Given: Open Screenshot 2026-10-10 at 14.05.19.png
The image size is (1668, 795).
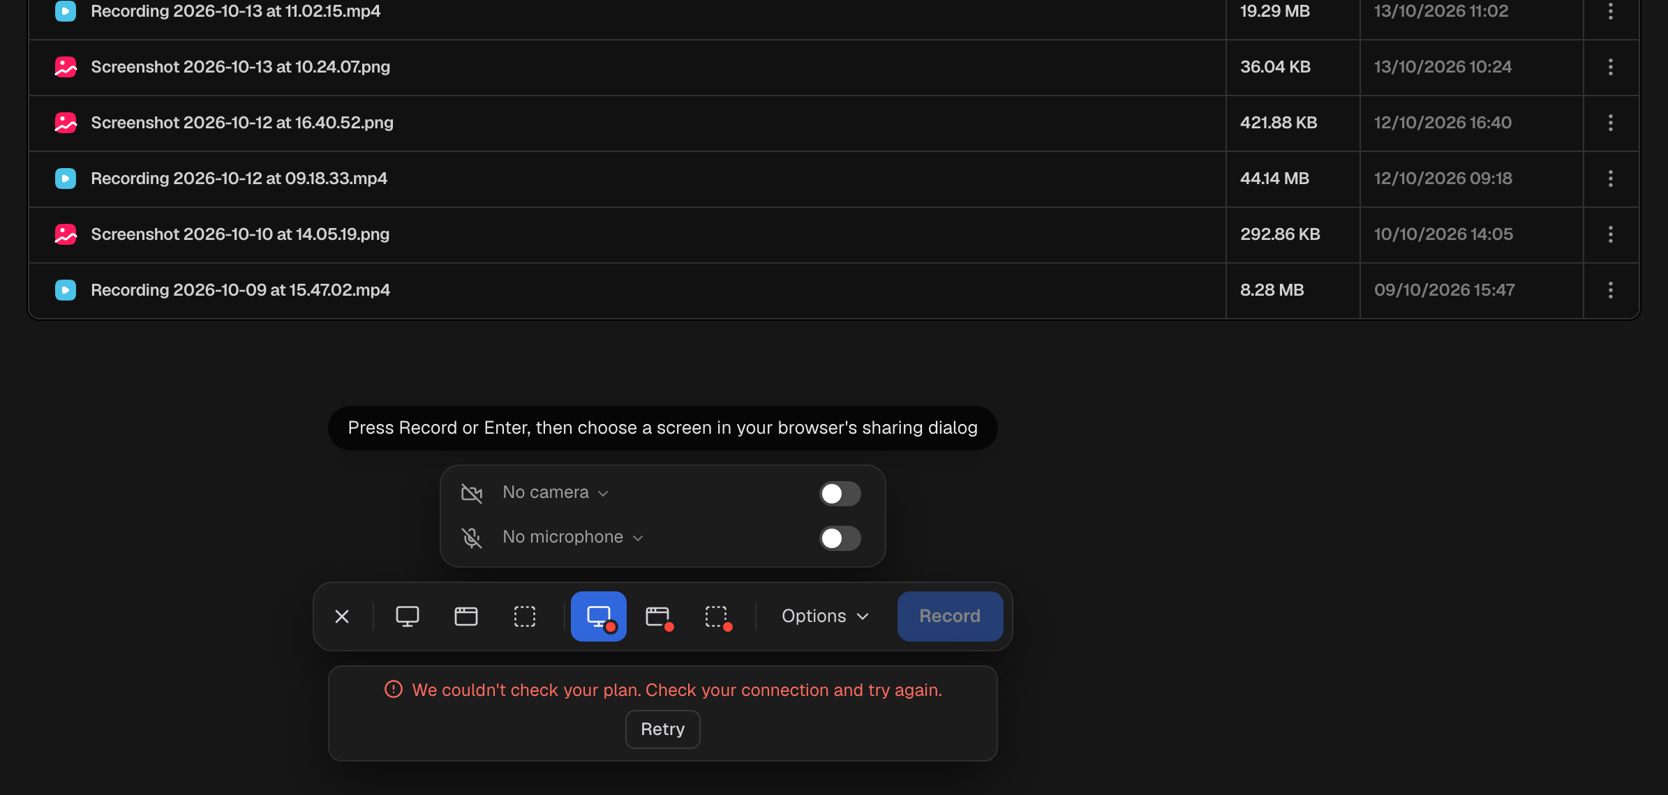Looking at the screenshot, I should [240, 234].
